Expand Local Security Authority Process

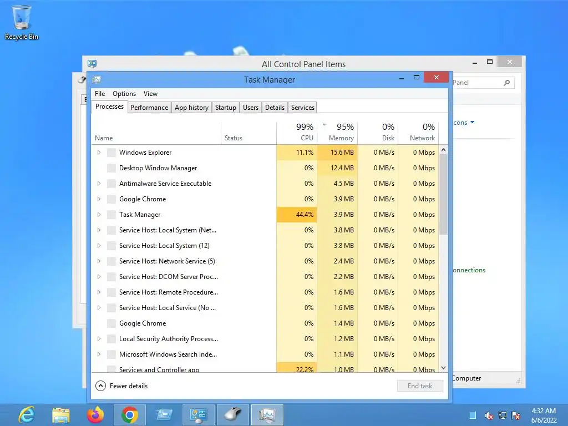point(99,339)
